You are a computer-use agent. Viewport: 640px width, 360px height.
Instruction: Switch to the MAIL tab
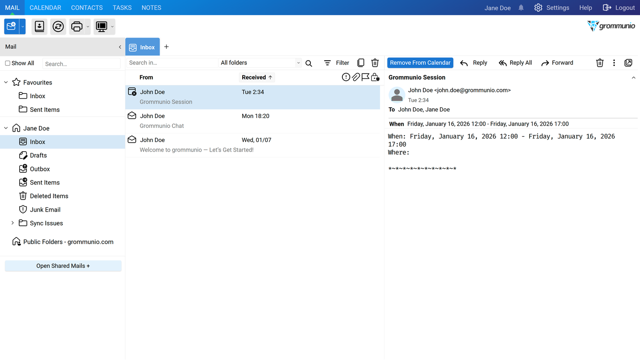click(12, 8)
